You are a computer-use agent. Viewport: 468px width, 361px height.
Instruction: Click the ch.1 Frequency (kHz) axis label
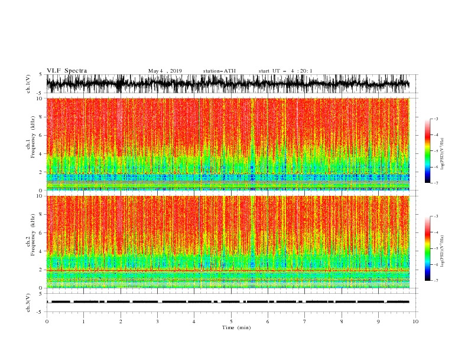pyautogui.click(x=31, y=137)
